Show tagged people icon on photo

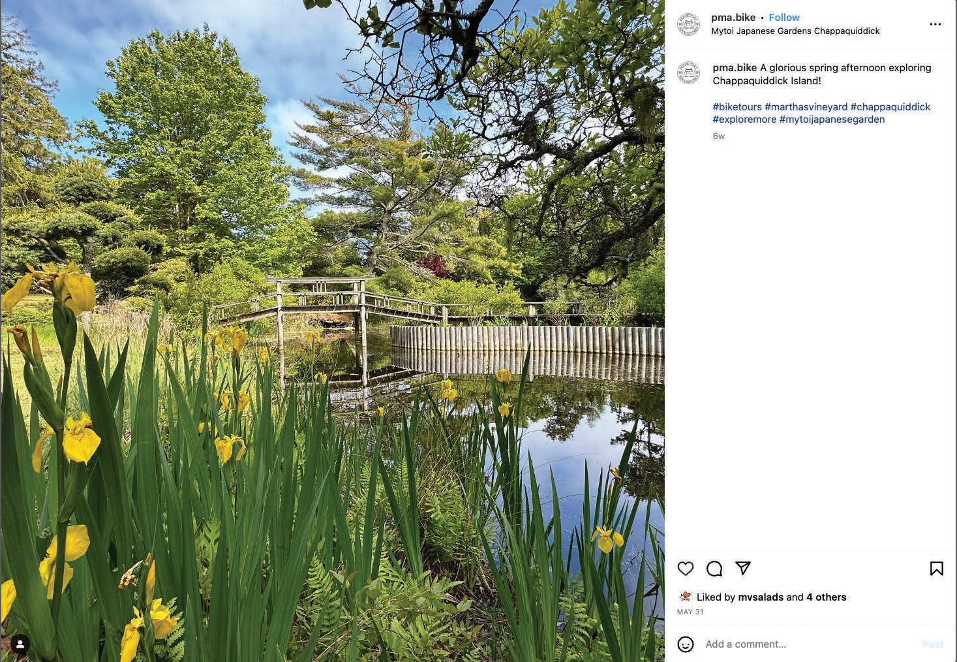pyautogui.click(x=20, y=644)
